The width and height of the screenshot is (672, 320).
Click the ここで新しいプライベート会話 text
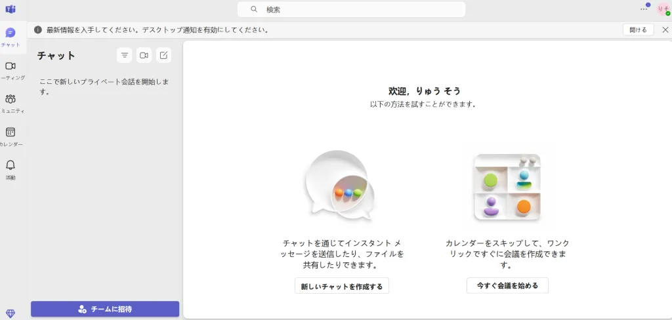104,86
